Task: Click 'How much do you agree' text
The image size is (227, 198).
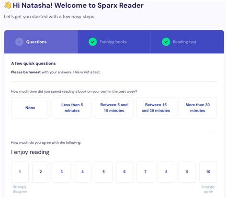Action: [x=46, y=143]
